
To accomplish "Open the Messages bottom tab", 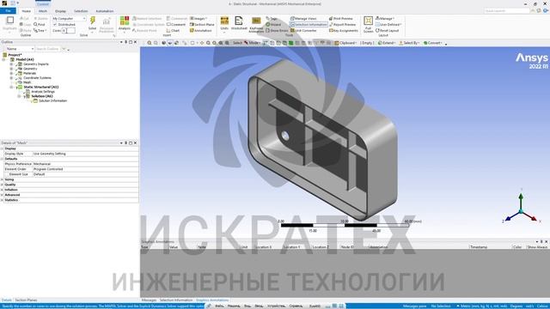I will pos(149,300).
